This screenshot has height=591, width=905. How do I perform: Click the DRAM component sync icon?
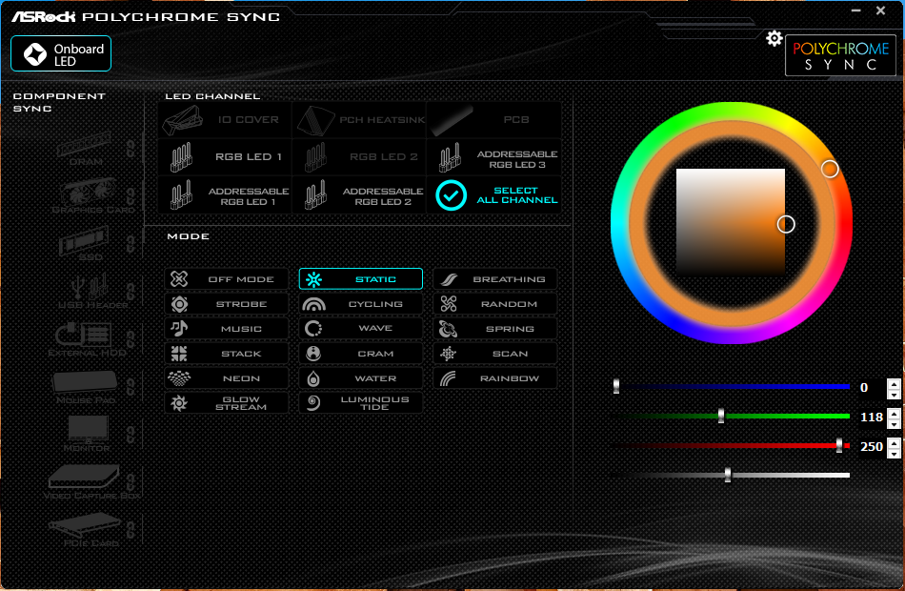(x=84, y=145)
